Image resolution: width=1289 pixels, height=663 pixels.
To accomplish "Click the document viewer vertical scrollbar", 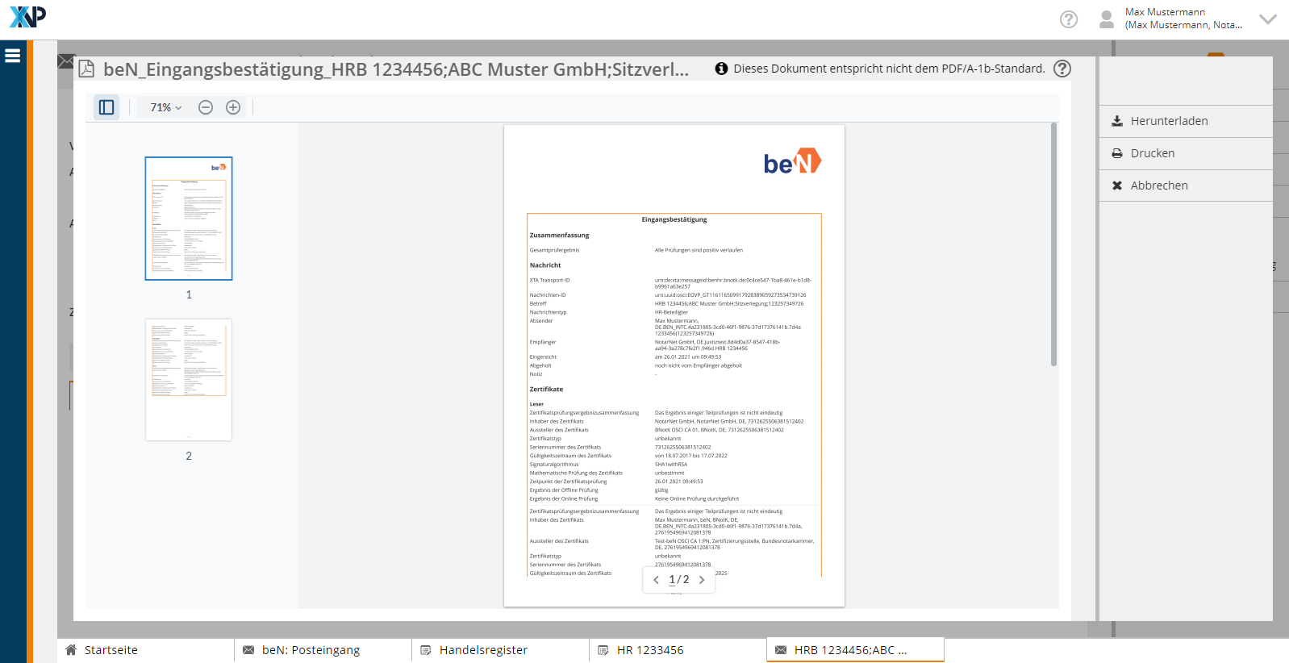I will pos(1053,244).
